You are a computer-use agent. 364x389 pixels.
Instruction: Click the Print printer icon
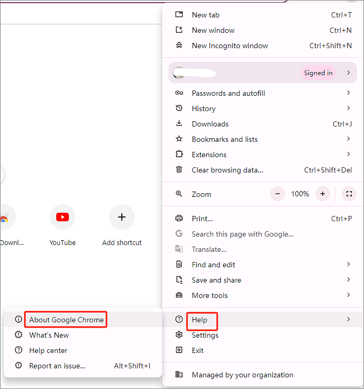click(179, 218)
